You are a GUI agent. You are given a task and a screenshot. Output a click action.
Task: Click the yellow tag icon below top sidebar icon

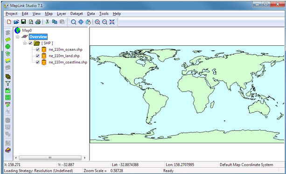(x=7, y=40)
